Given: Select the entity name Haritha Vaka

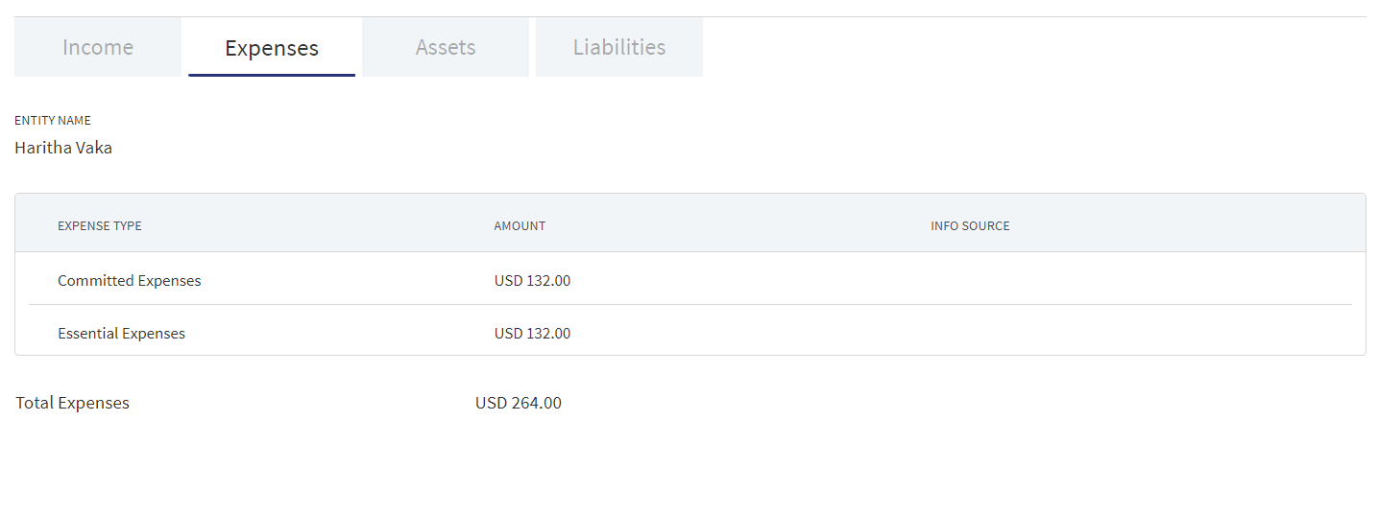Looking at the screenshot, I should (x=63, y=148).
